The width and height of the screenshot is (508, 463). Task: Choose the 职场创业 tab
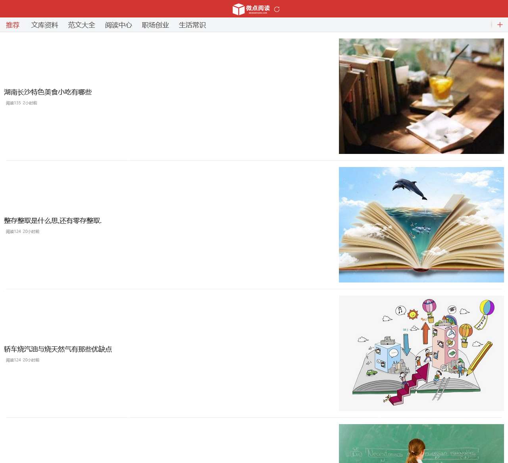point(156,25)
